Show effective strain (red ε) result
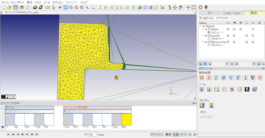 [x=209, y=78]
